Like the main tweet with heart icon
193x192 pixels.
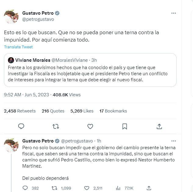pyautogui.click(x=90, y=126)
